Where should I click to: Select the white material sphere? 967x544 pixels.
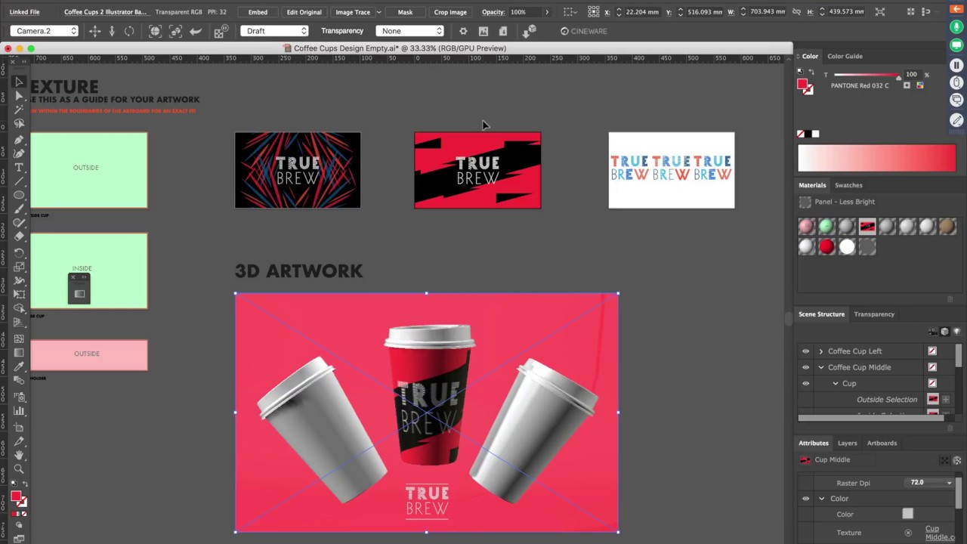tap(847, 246)
